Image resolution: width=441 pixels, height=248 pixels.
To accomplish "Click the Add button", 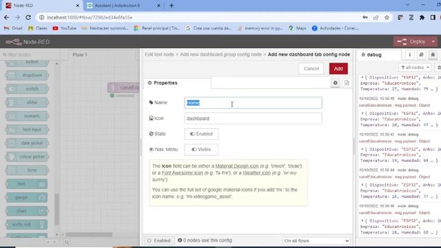I will 338,69.
